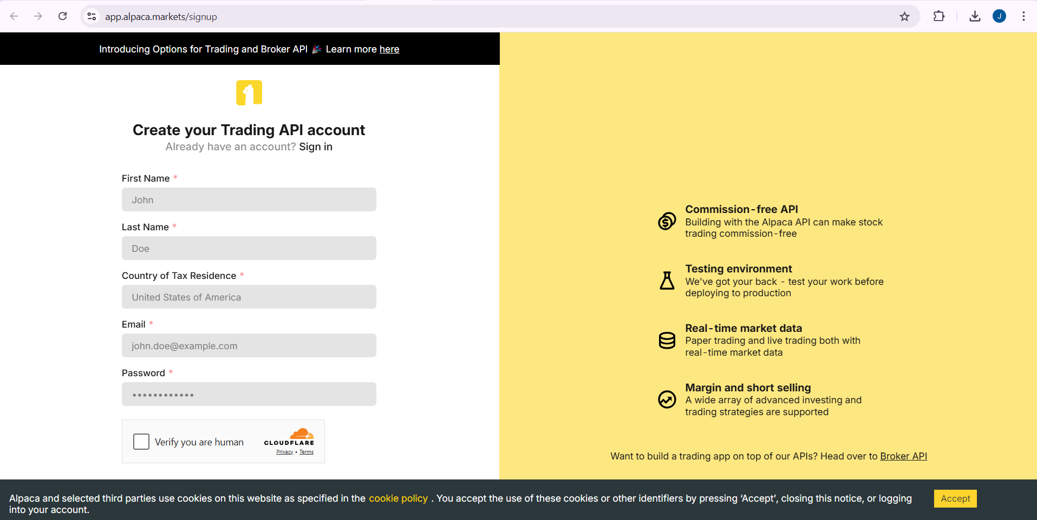Accept cookies with the Accept button
The image size is (1037, 520).
(x=955, y=498)
